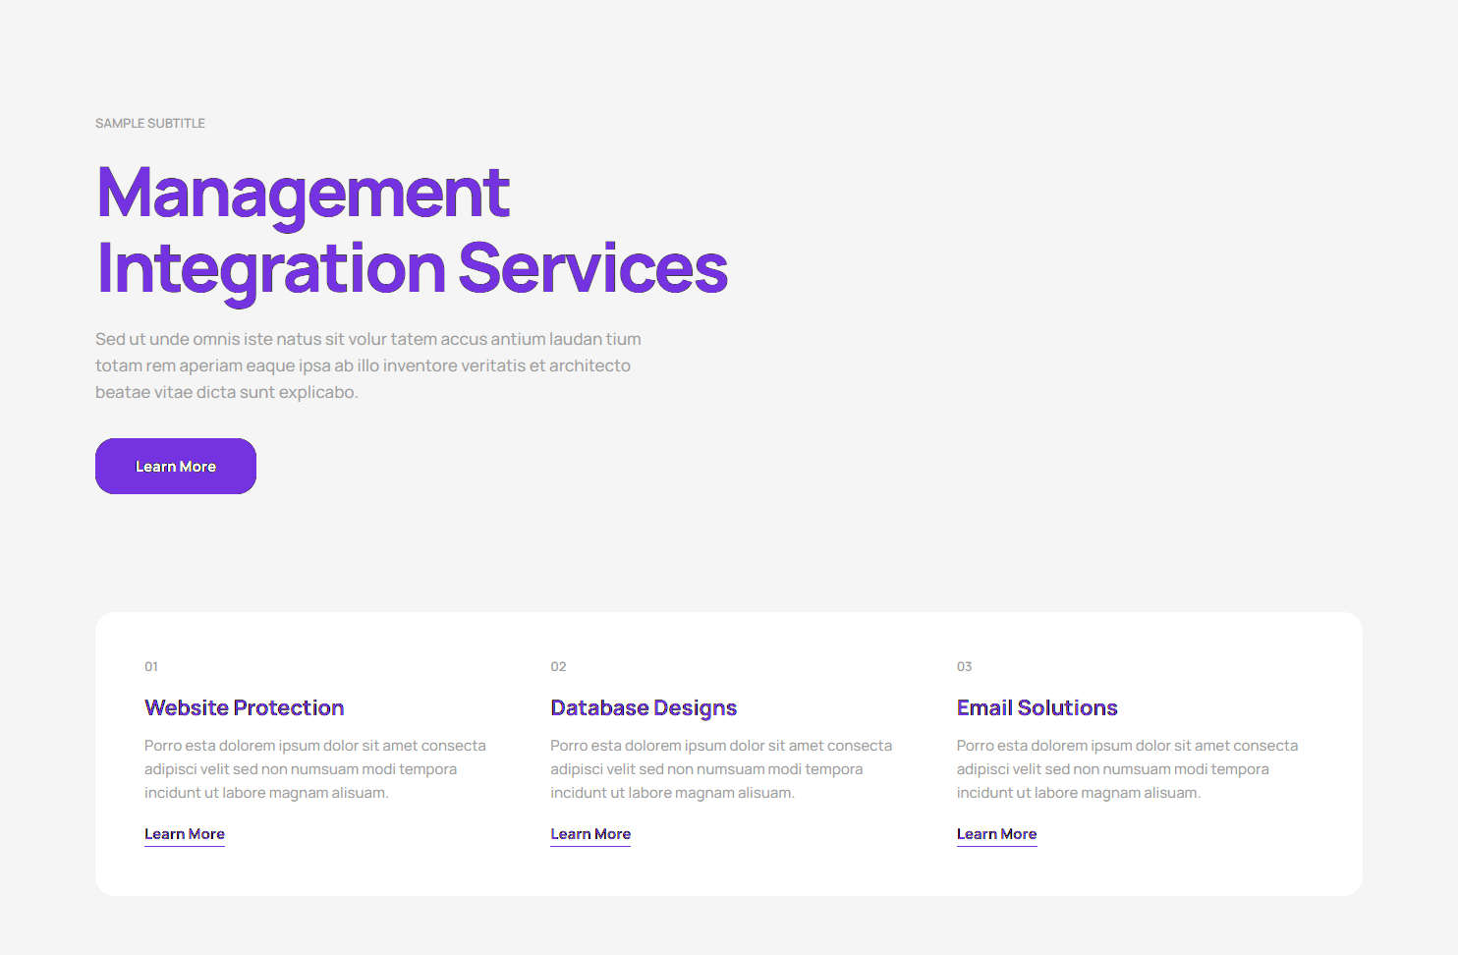The image size is (1458, 955).
Task: Click the description text under Website Protection
Action: click(314, 769)
